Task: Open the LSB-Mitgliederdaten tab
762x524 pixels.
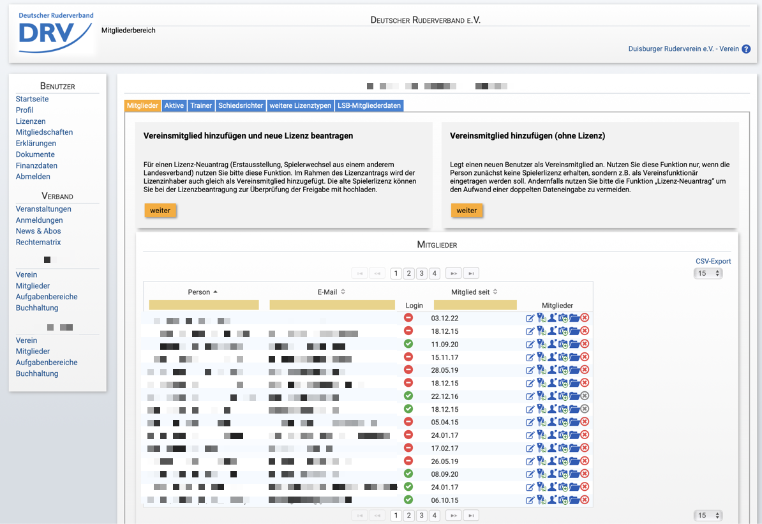Action: pos(369,106)
